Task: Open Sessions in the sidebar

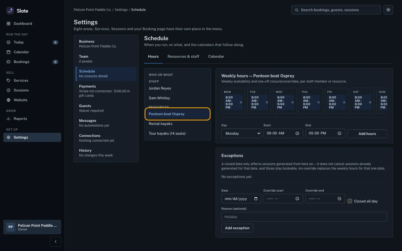Action: (32, 90)
